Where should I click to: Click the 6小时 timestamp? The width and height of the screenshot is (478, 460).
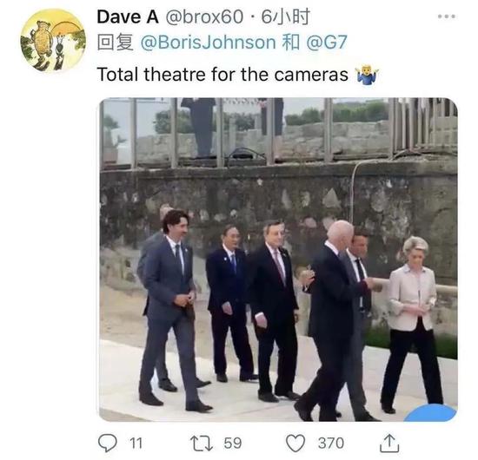286,16
